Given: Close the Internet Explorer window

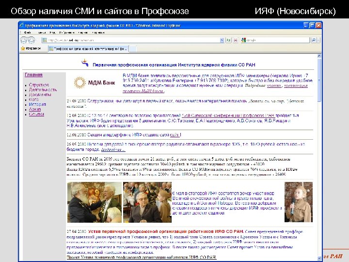Looking at the screenshot, I should [318, 25].
